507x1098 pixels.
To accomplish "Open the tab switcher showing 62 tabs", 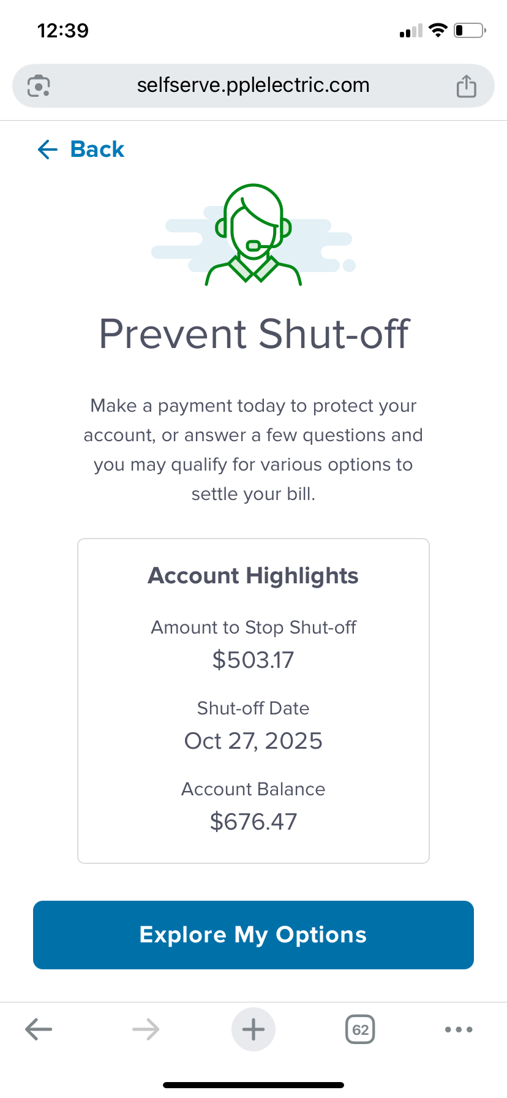I will (x=360, y=1029).
